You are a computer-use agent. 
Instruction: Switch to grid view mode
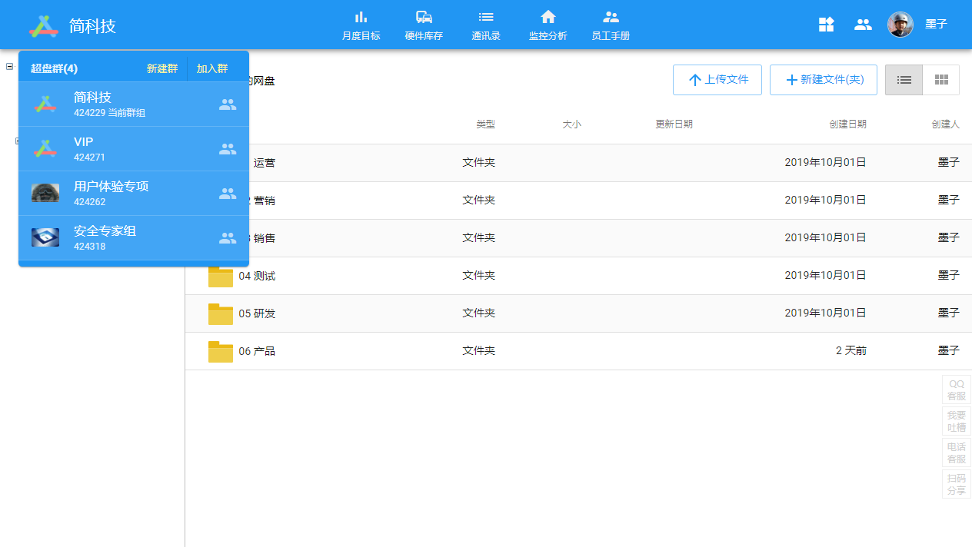click(940, 80)
